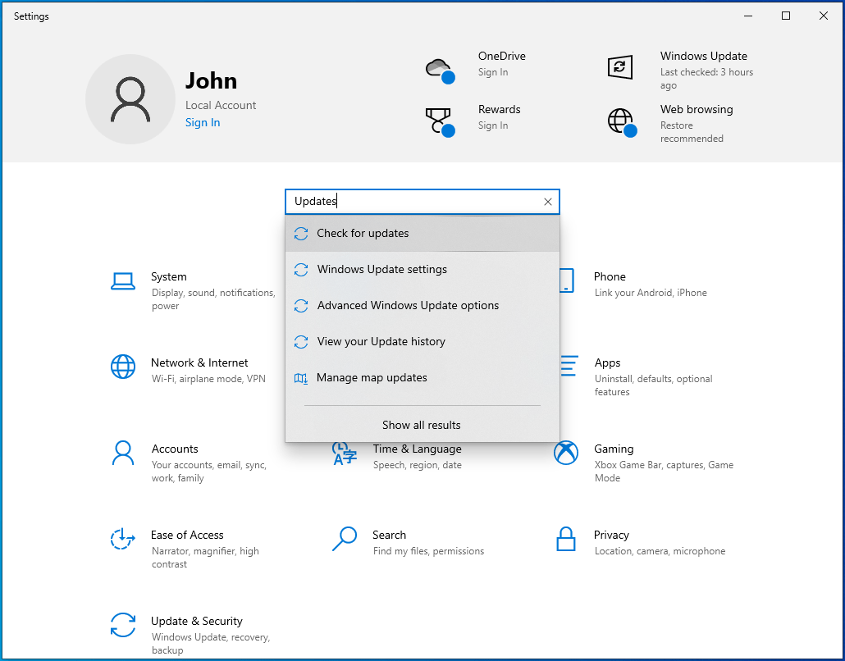Open Network & Internet globe icon
Image resolution: width=845 pixels, height=661 pixels.
click(123, 367)
